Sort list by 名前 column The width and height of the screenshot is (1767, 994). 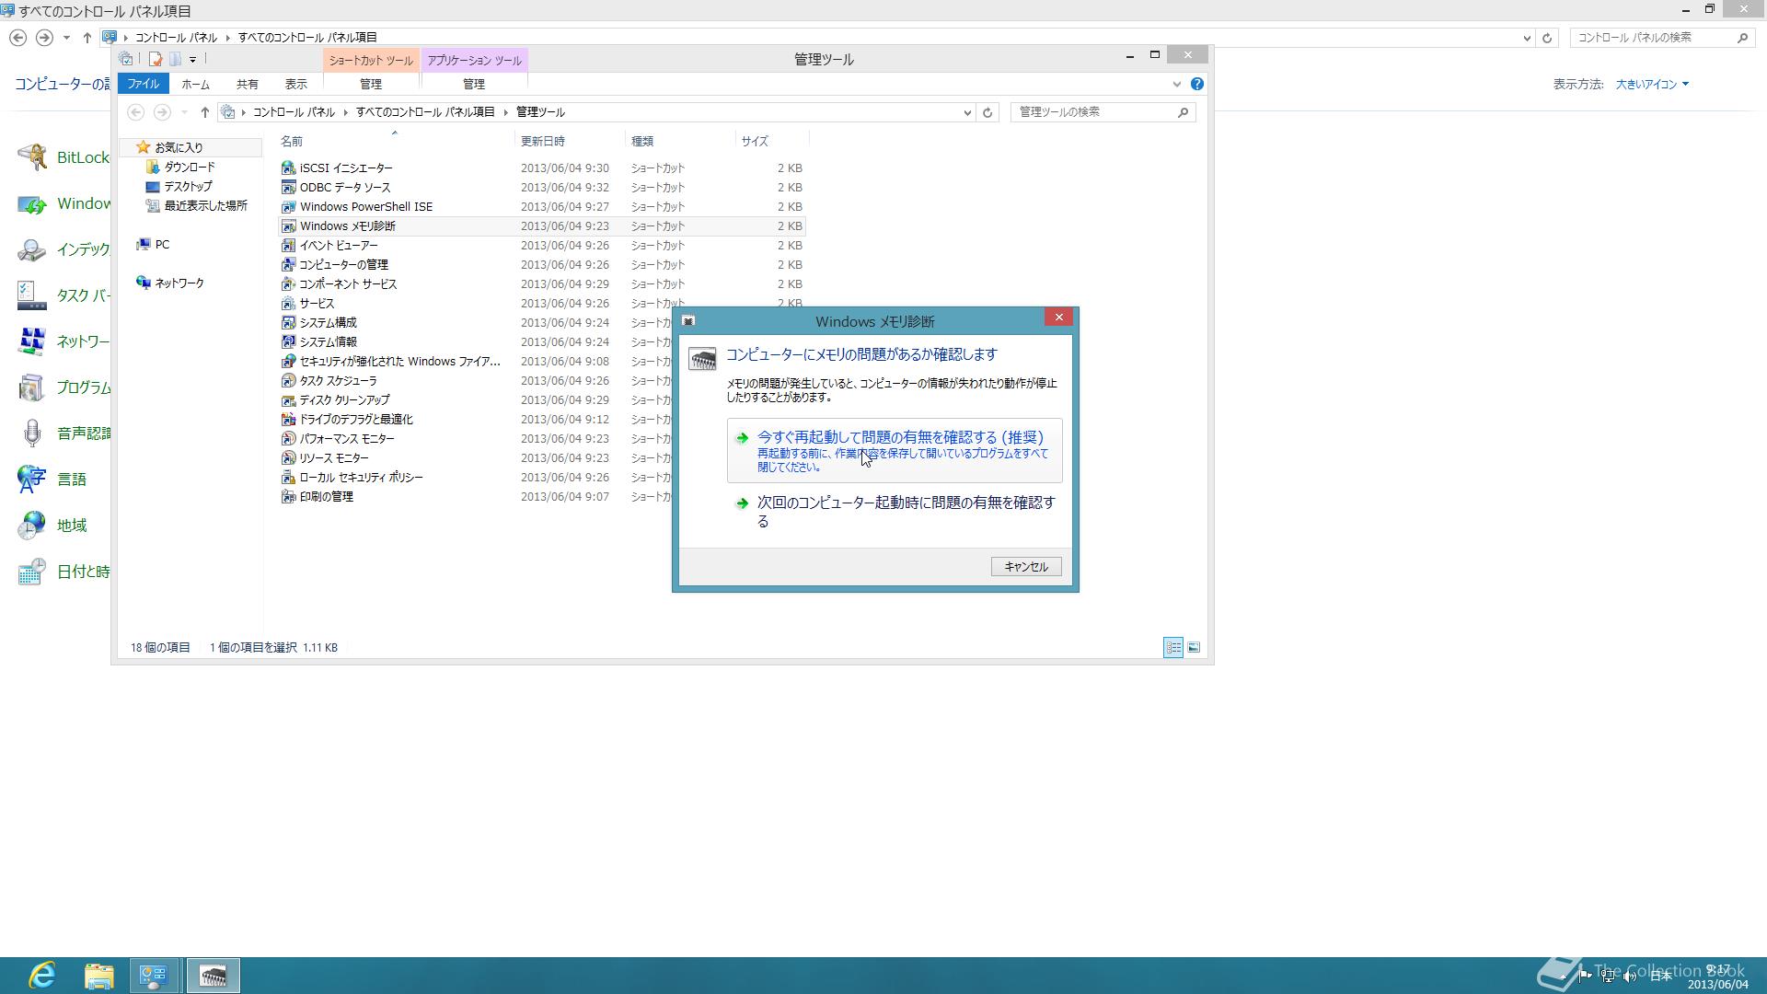[395, 142]
